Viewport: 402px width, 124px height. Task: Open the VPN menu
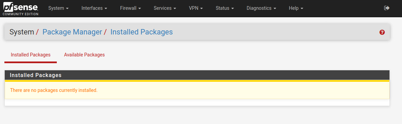tap(196, 8)
